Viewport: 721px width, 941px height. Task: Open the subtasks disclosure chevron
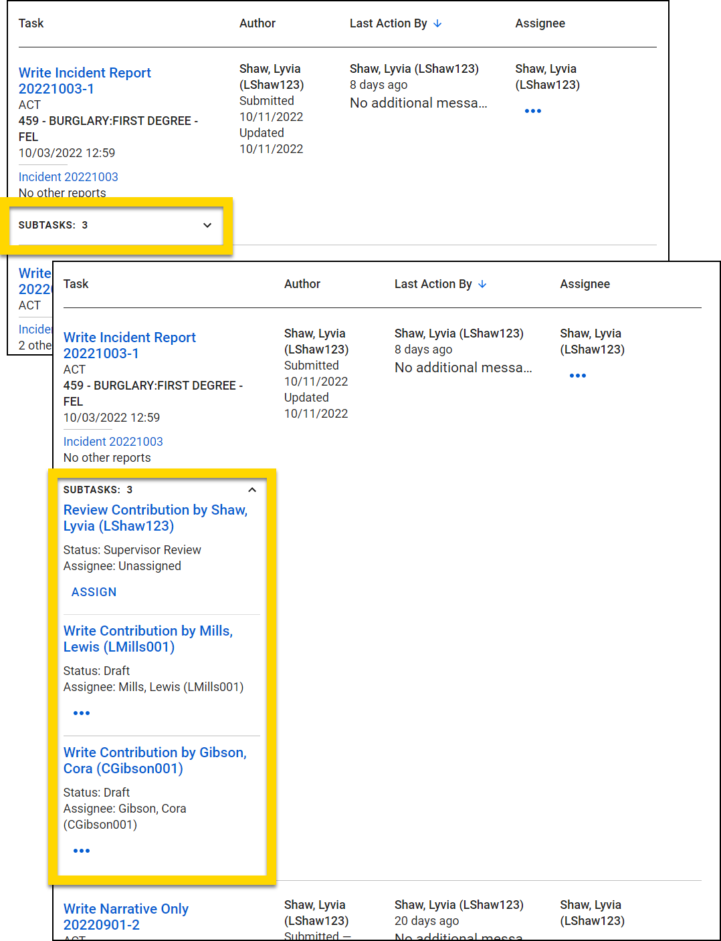tap(207, 225)
